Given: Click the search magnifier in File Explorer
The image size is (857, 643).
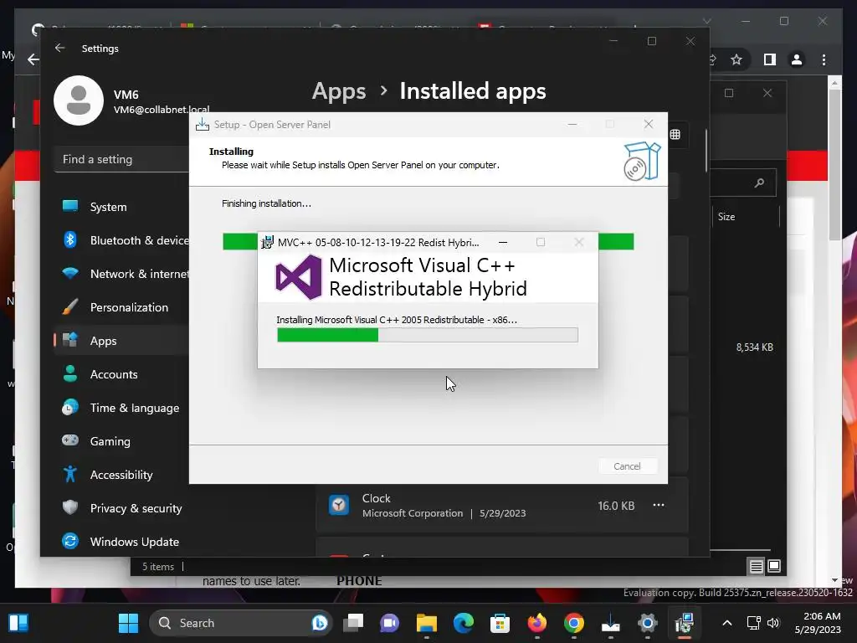Looking at the screenshot, I should click(x=759, y=183).
